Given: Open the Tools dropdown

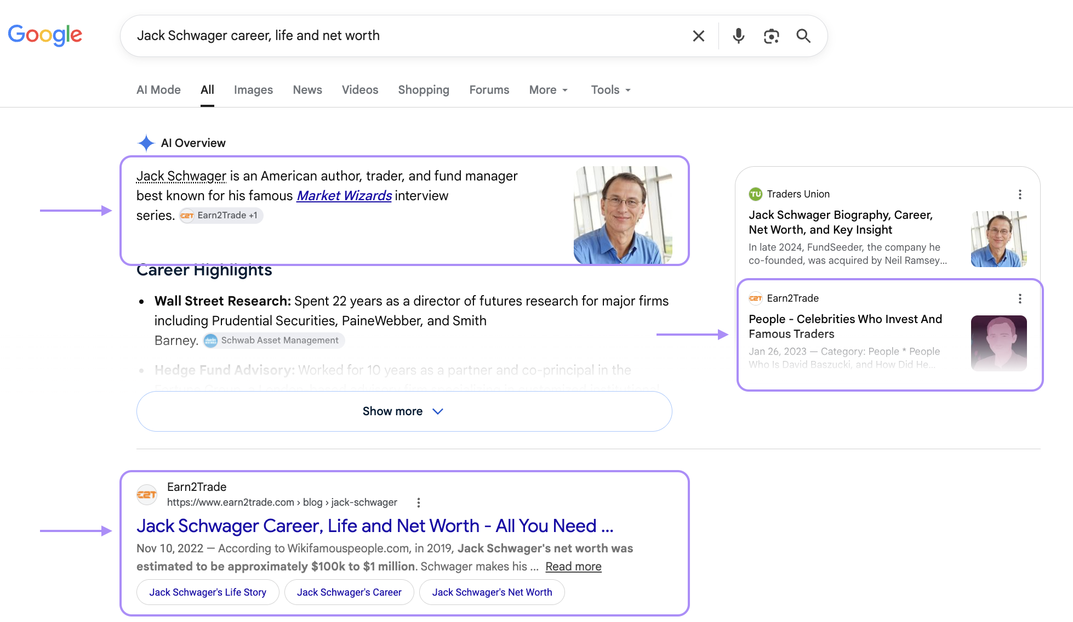Looking at the screenshot, I should [611, 90].
